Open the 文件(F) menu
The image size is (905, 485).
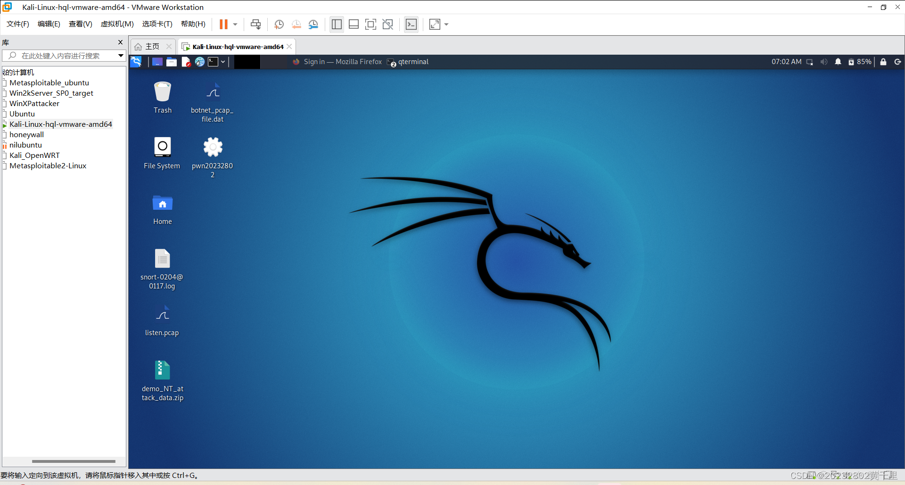18,24
